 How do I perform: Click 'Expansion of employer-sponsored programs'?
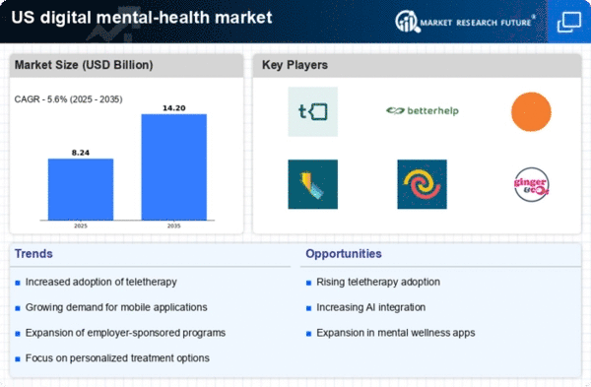[125, 333]
